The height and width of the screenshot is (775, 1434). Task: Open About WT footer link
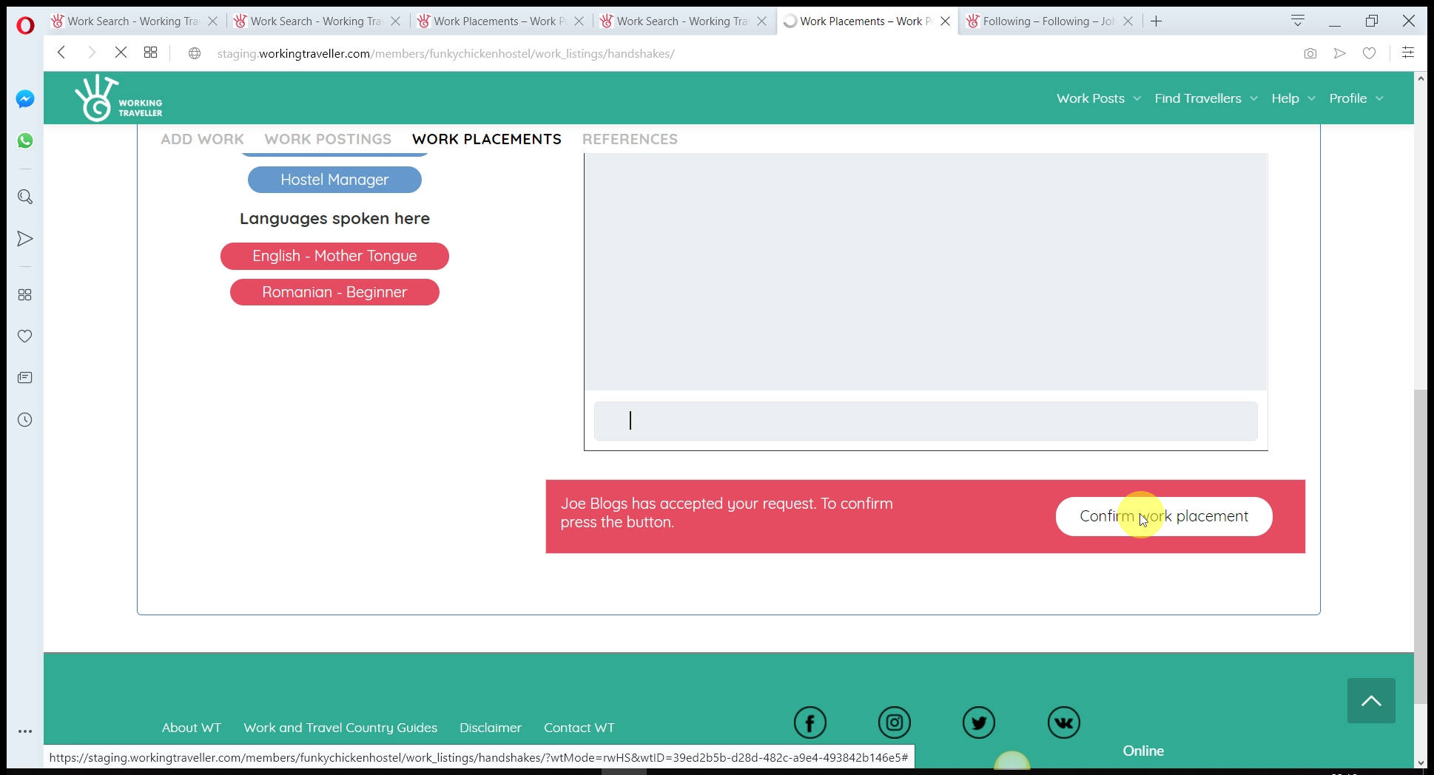pyautogui.click(x=192, y=728)
